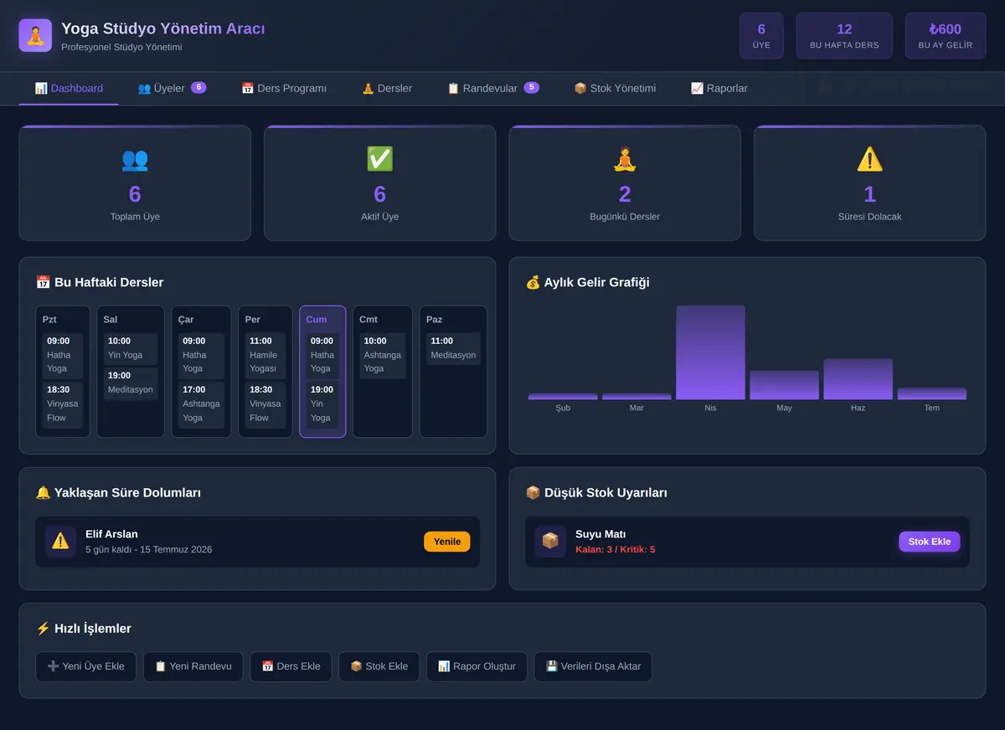Screen dimensions: 1005x730
Task: Open Monday's 18:30 Vinyasa Flow class
Action: tap(63, 404)
